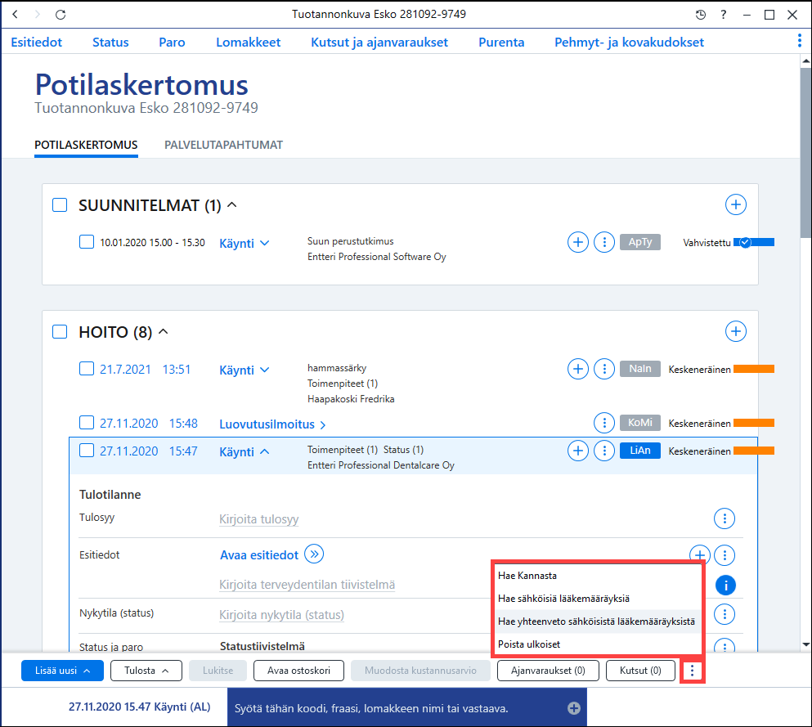Viewport: 812px width, 727px height.
Task: Open Kutsut ja ajanvaraukset menu
Action: pos(379,42)
